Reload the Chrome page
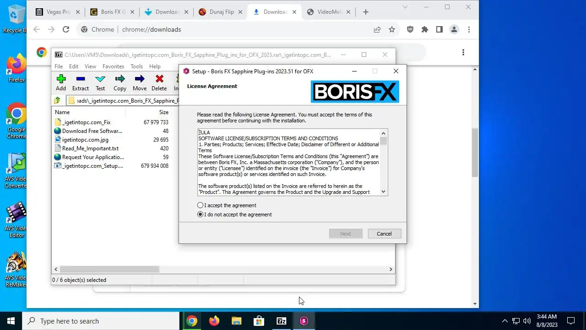586x330 pixels. (66, 29)
